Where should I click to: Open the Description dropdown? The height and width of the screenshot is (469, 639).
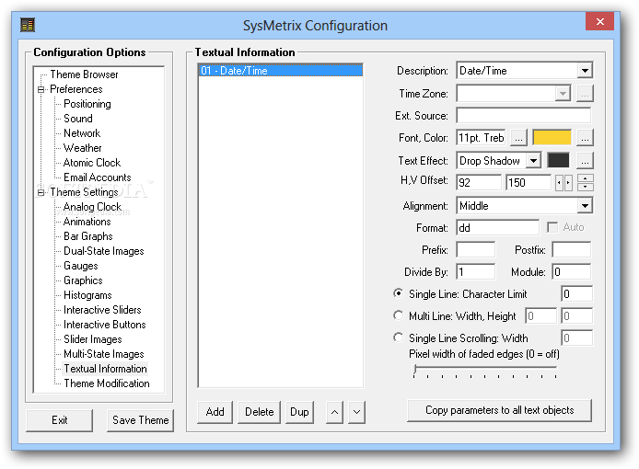(x=585, y=71)
